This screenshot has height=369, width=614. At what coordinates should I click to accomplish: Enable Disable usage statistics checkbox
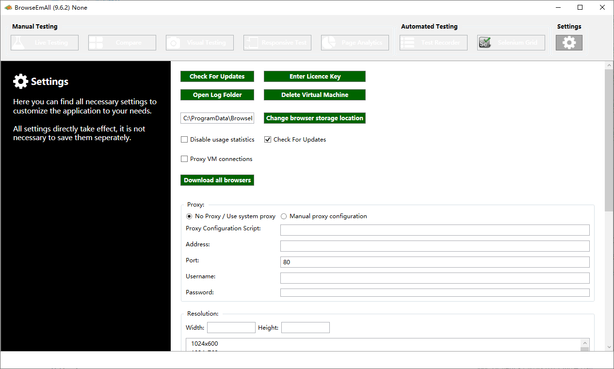[184, 140]
